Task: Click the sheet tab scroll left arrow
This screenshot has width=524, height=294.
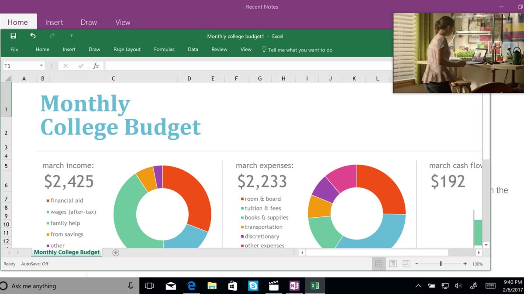Action: tap(8, 253)
